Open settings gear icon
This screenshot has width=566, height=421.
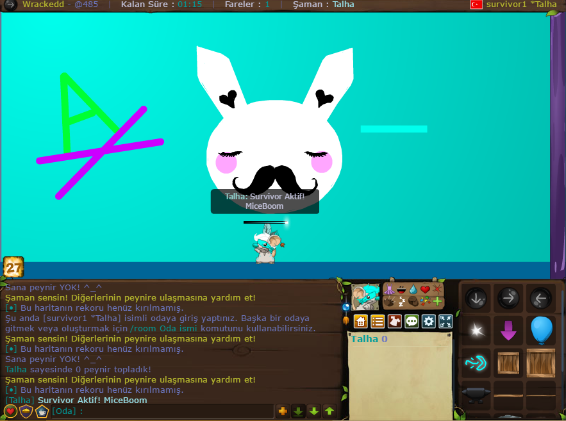[428, 321]
